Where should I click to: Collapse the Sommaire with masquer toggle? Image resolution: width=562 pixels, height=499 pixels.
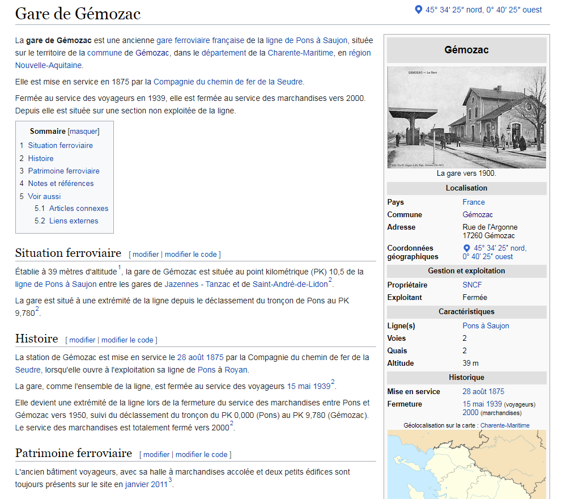coord(83,132)
